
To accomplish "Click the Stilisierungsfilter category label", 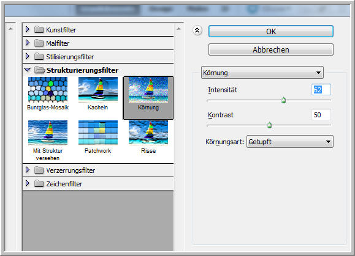I will [x=70, y=57].
